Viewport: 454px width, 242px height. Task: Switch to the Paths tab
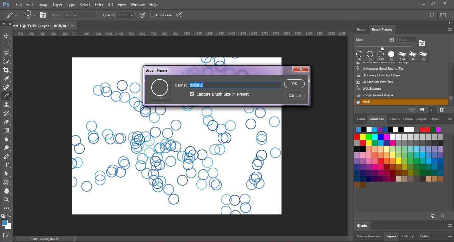click(424, 236)
